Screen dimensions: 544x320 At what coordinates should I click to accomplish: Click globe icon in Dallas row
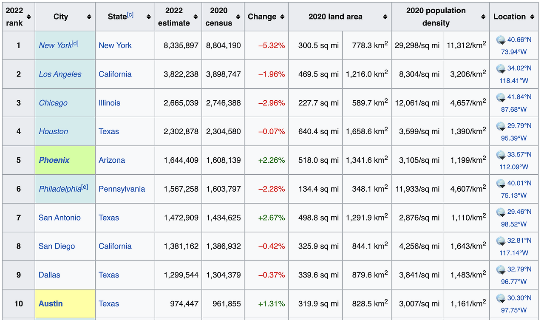(501, 269)
